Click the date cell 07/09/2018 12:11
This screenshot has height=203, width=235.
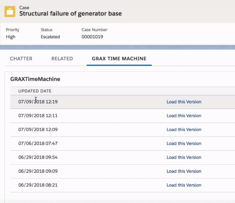click(38, 116)
